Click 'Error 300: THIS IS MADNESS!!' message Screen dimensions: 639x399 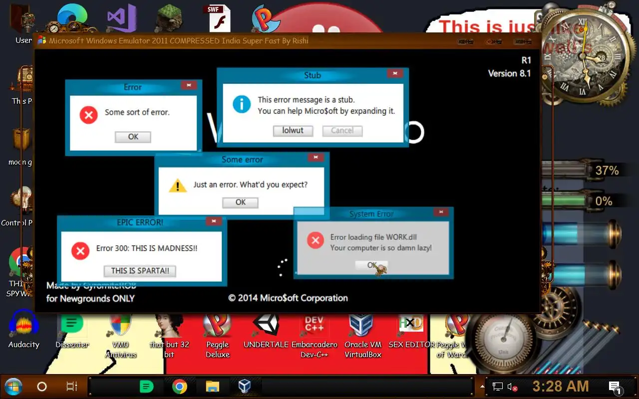147,248
